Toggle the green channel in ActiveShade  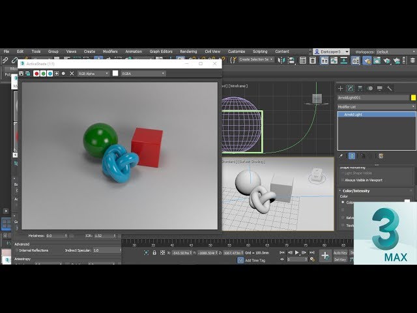(43, 74)
